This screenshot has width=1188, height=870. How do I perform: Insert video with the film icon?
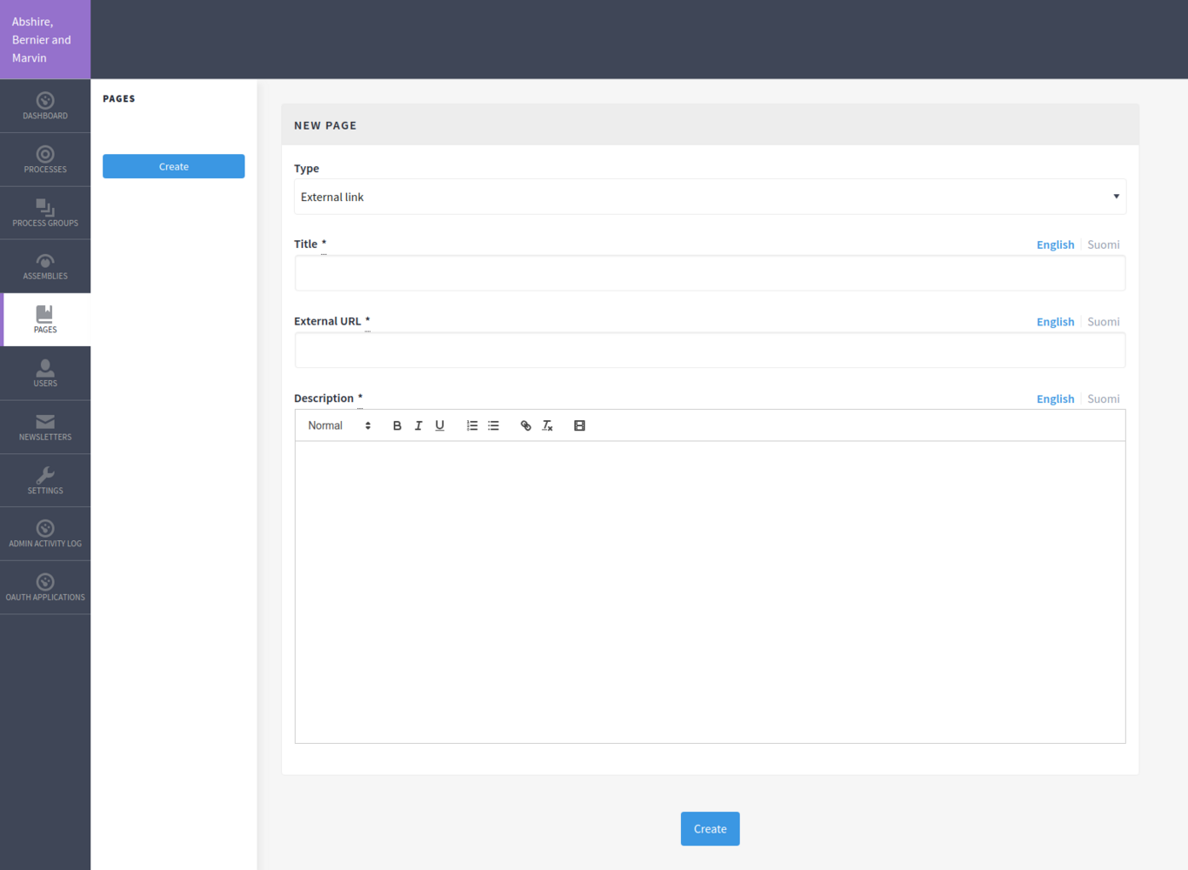[579, 425]
